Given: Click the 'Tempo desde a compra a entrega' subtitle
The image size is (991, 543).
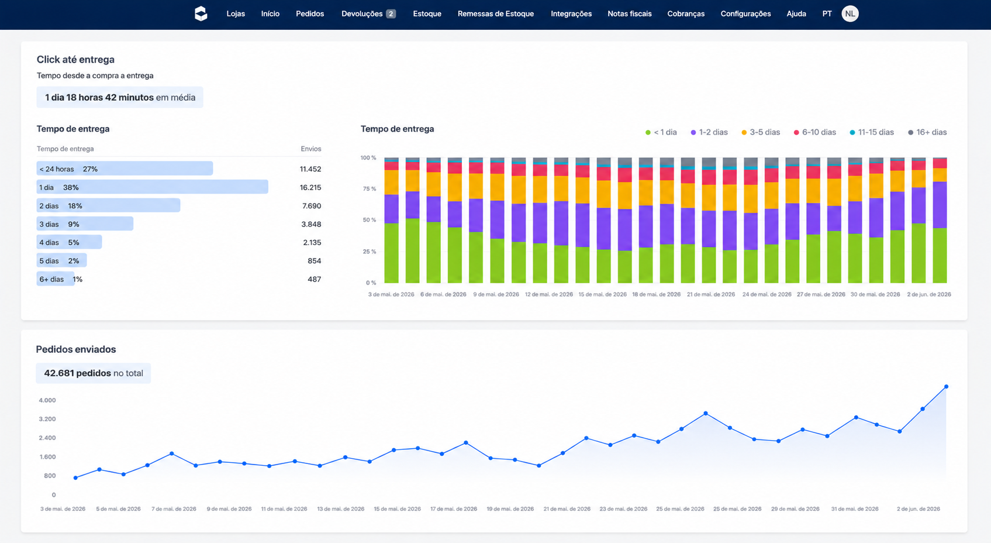Looking at the screenshot, I should point(95,75).
